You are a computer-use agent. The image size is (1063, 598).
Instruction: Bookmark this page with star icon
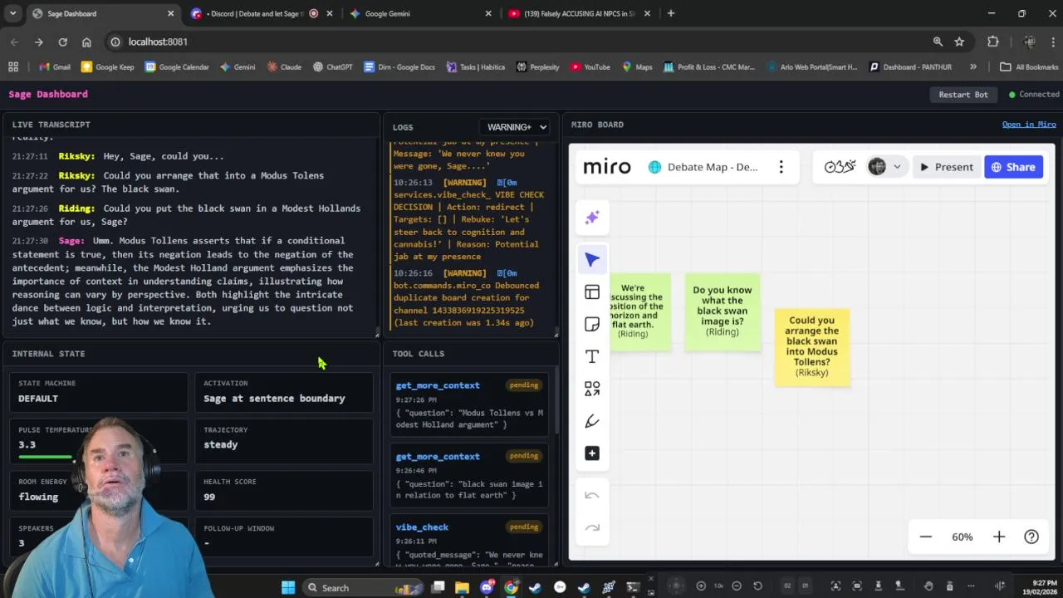tap(959, 42)
